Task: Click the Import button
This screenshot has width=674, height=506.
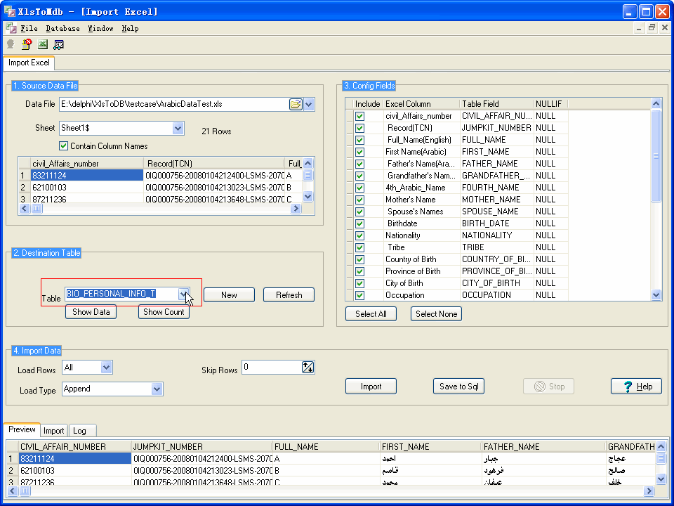Action: (x=371, y=387)
